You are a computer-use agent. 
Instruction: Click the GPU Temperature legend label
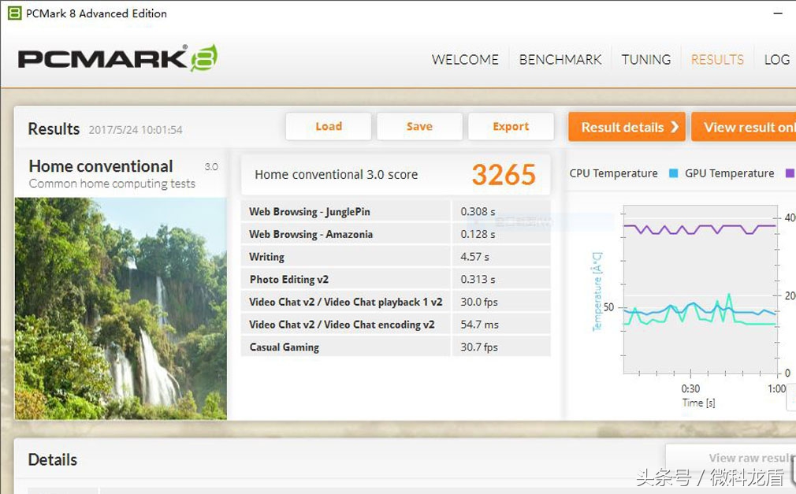point(730,173)
